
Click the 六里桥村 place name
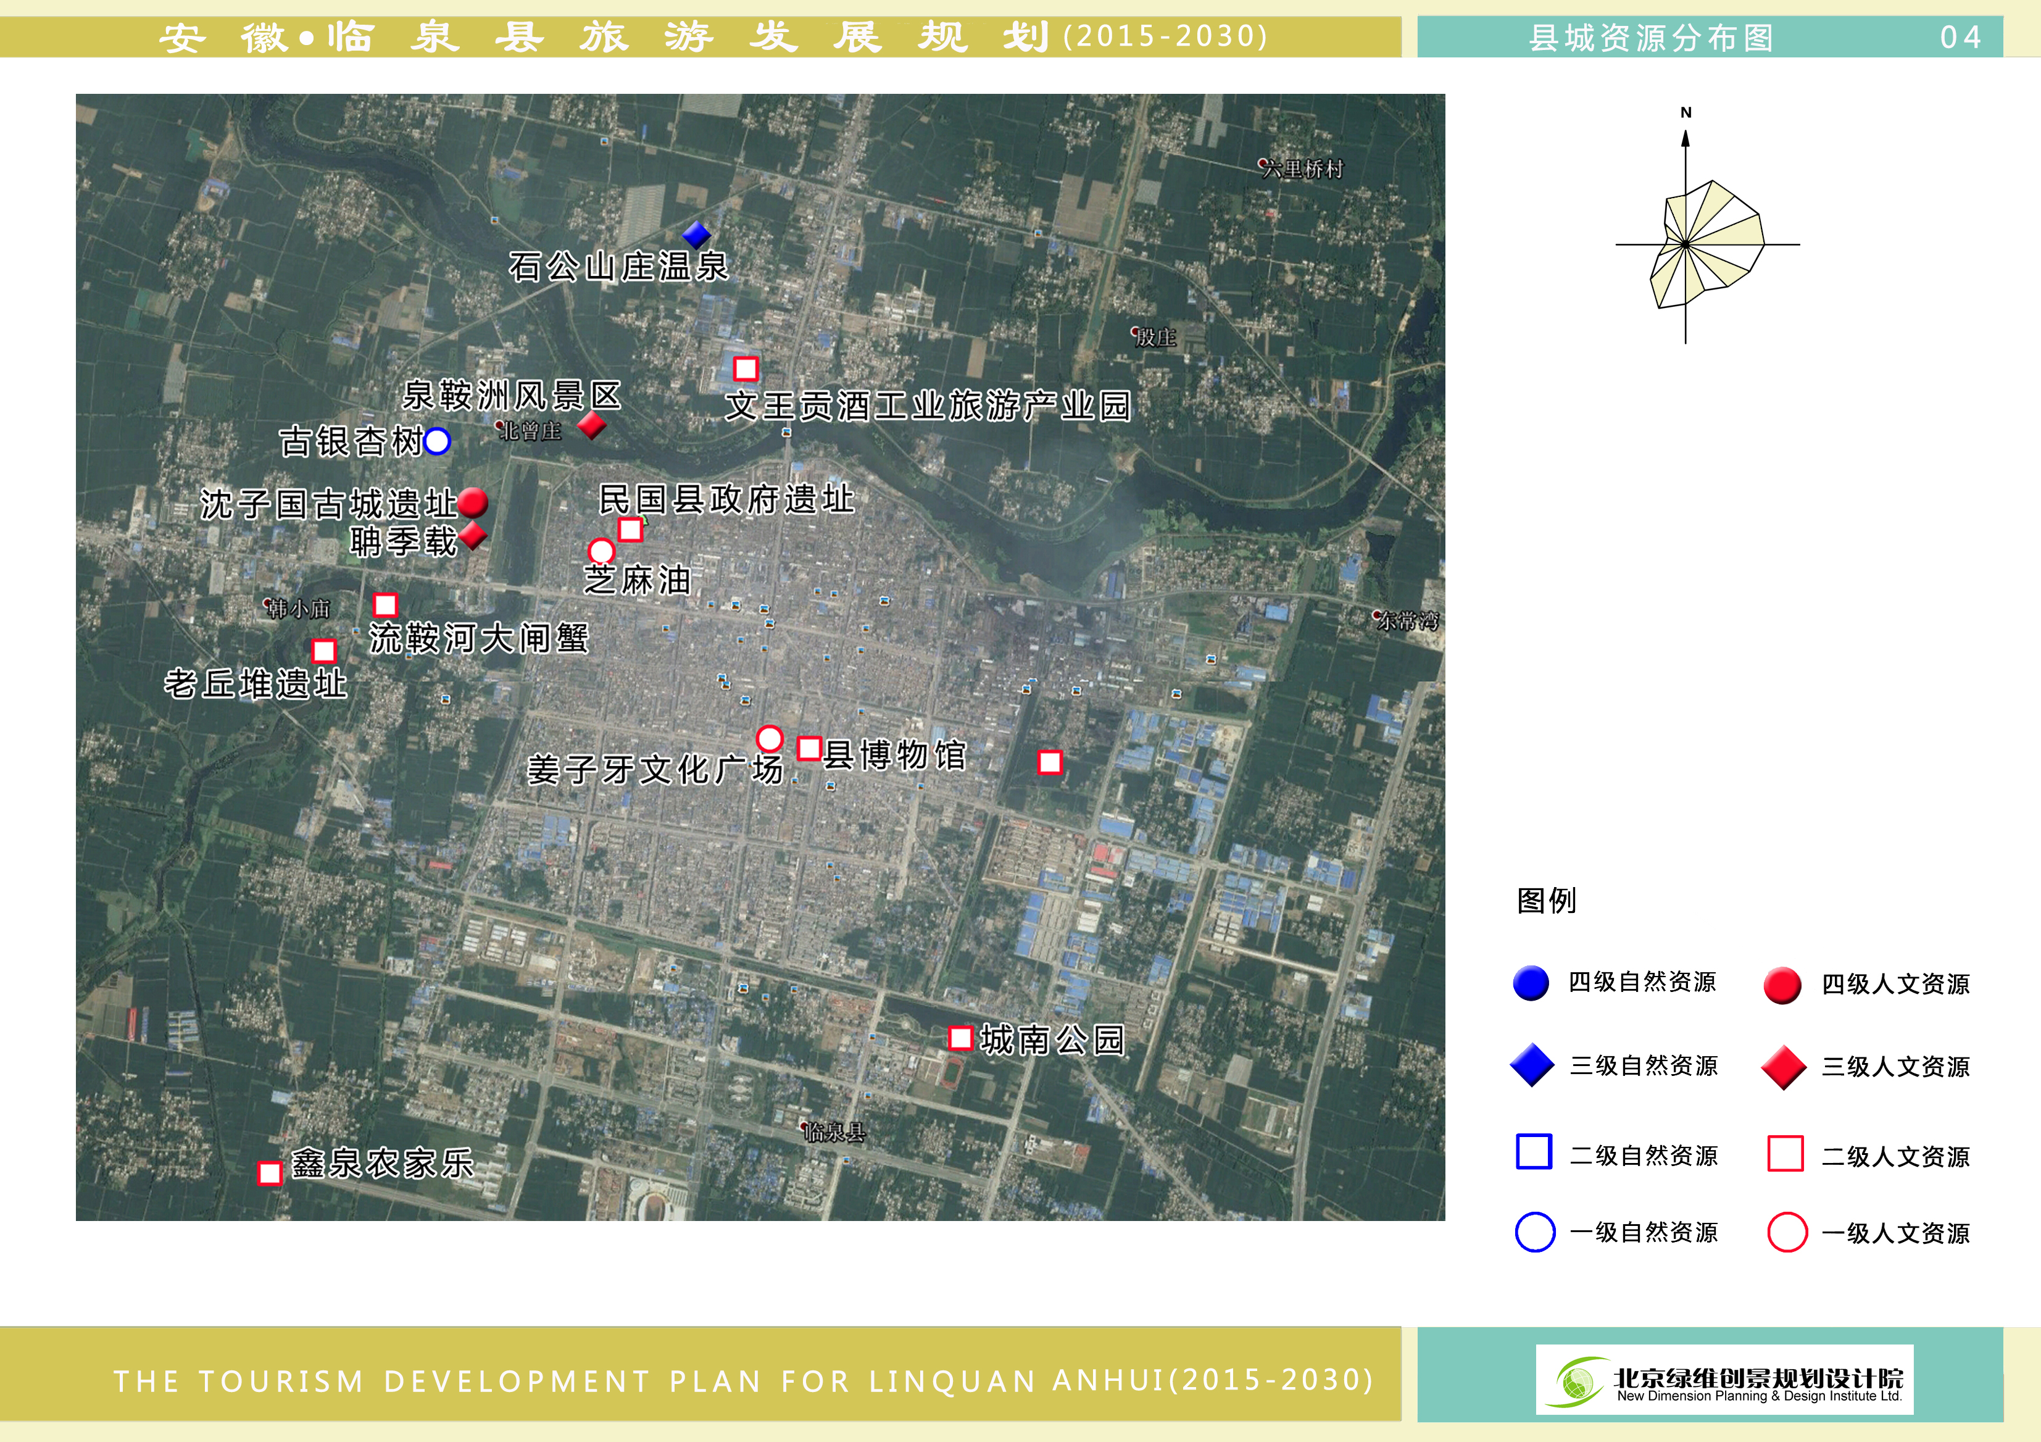click(1302, 169)
